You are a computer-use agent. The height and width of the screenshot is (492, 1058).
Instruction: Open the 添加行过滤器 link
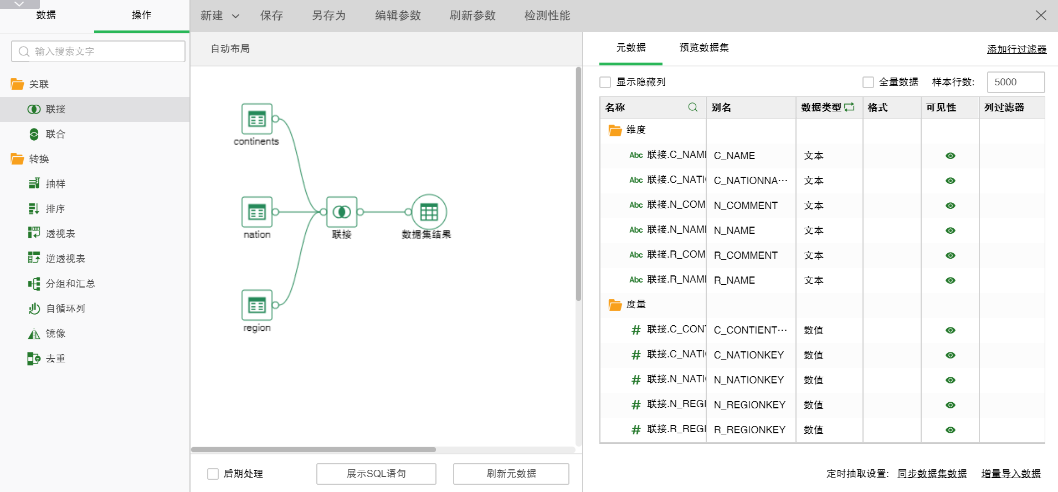(x=1016, y=49)
